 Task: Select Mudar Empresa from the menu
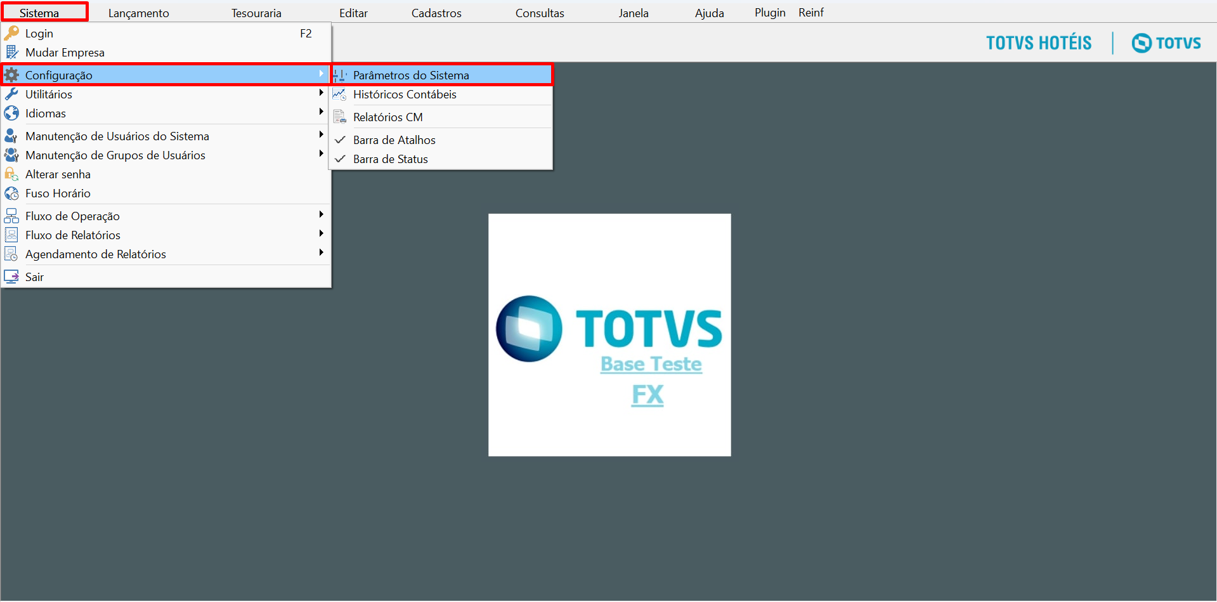(x=65, y=53)
